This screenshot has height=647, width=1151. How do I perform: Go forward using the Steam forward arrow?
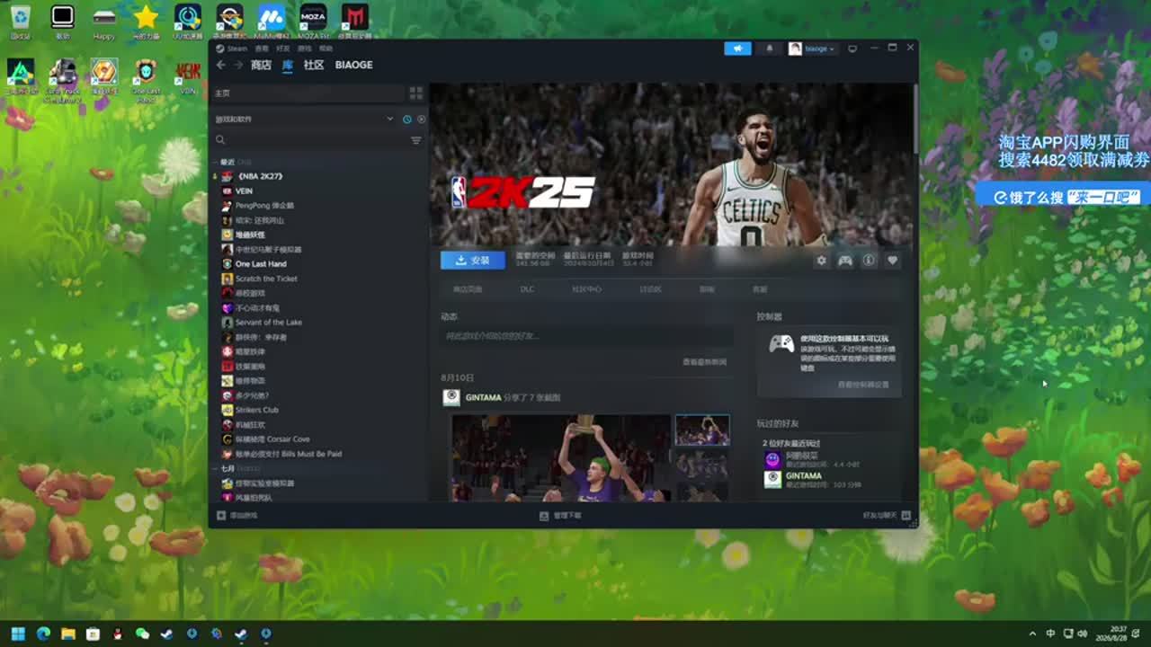point(238,65)
